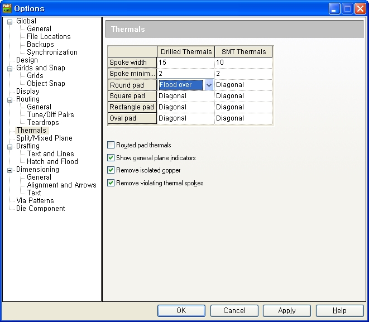The height and width of the screenshot is (322, 369).
Task: Collapse the Grids and Snap node
Action: click(10, 69)
